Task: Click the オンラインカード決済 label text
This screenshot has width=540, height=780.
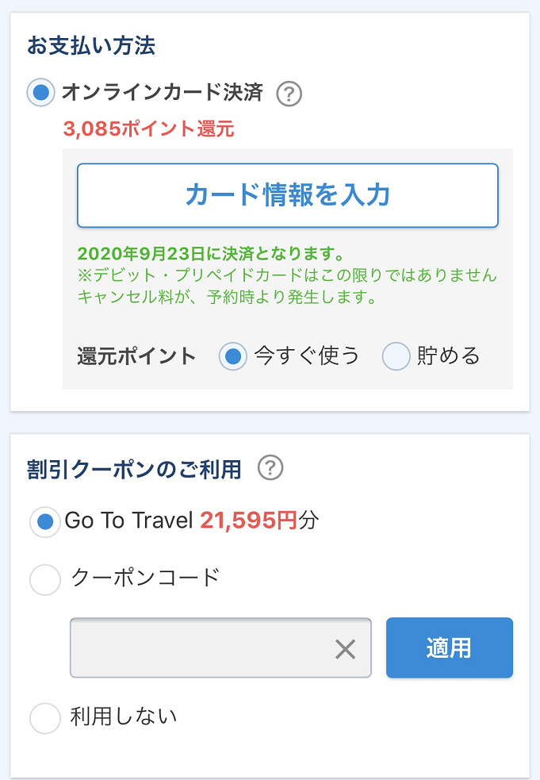Action: tap(162, 93)
